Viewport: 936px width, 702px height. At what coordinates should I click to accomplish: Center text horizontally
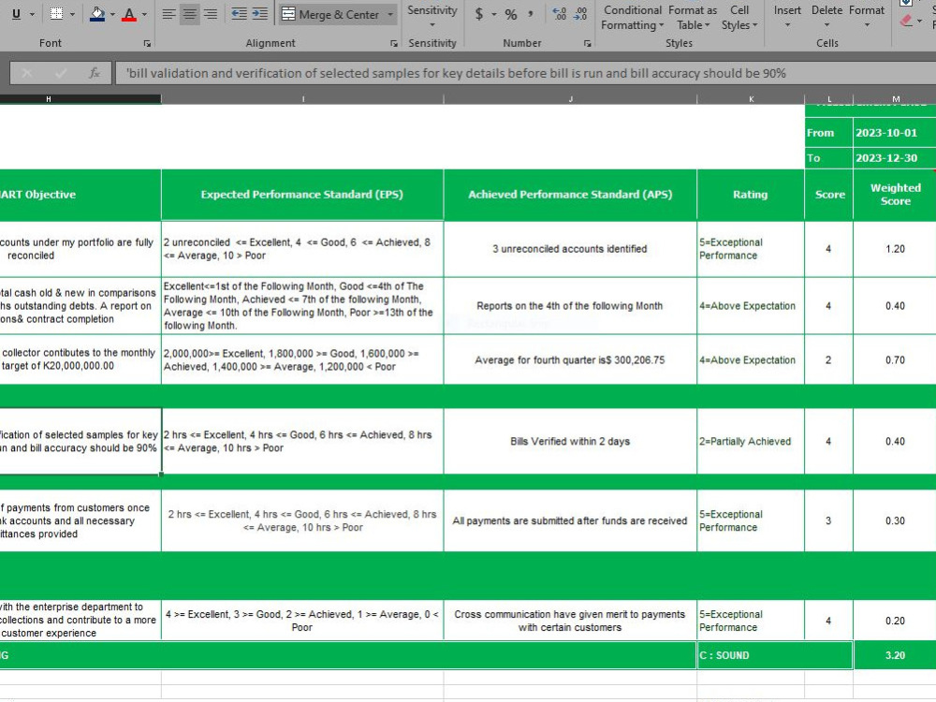pyautogui.click(x=190, y=14)
